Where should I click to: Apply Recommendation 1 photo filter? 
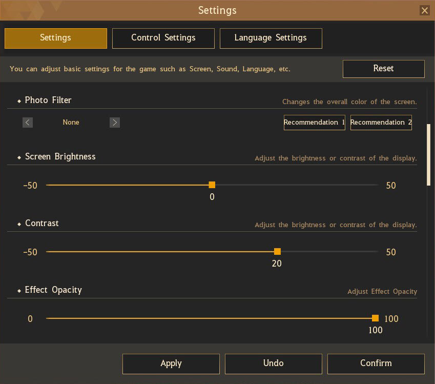[x=314, y=123]
